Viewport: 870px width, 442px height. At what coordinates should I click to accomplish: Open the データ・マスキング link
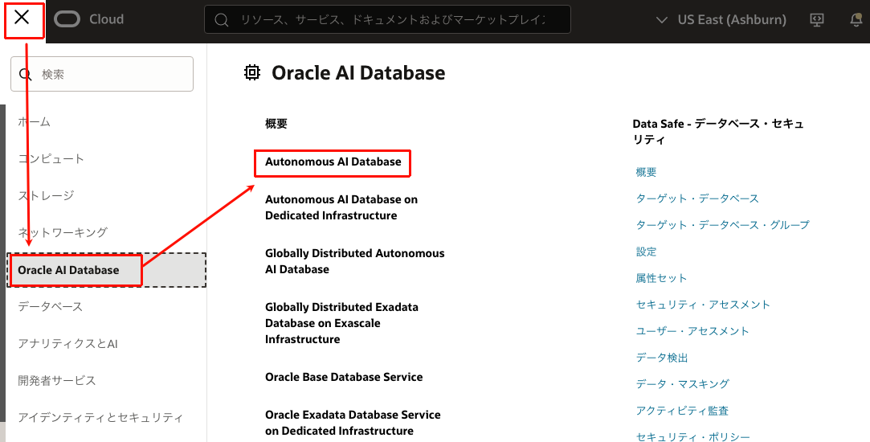682,384
